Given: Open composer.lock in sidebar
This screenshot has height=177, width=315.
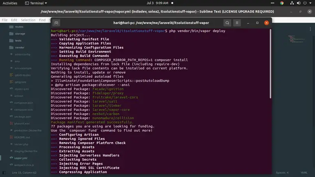Looking at the screenshot, I should point(23,110).
